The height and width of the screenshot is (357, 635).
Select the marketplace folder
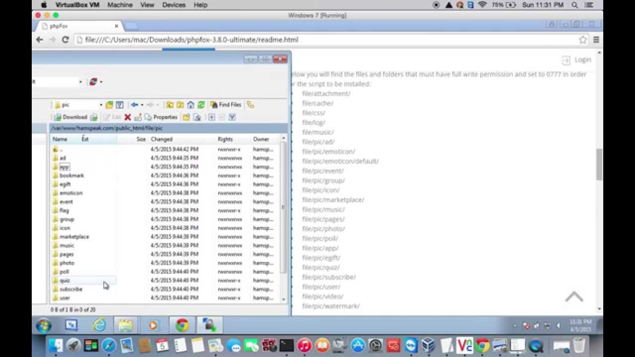pos(74,237)
